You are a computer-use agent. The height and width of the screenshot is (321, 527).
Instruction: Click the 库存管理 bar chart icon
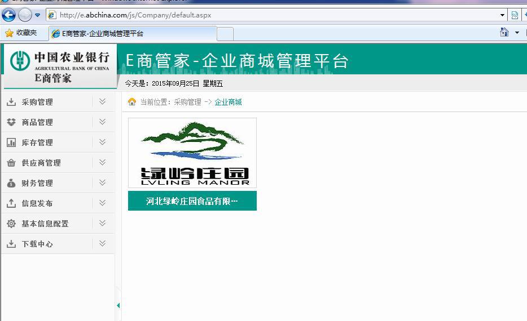[x=11, y=142]
